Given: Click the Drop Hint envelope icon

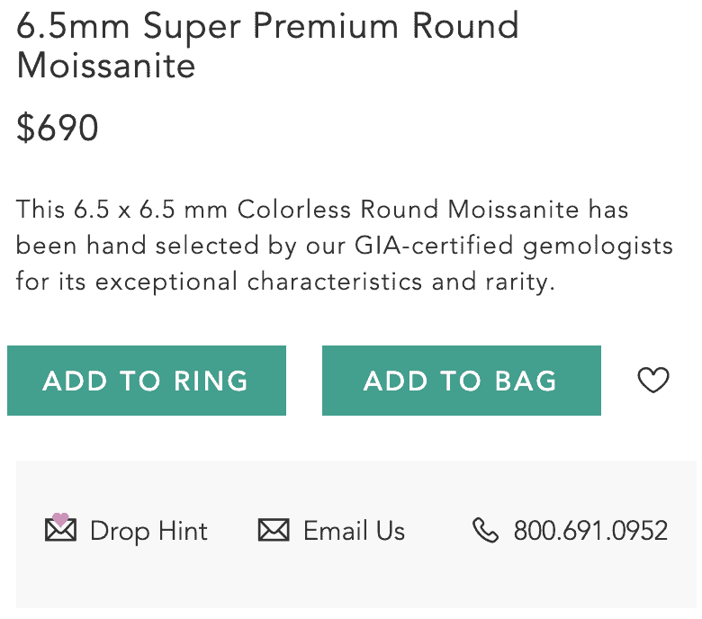Looking at the screenshot, I should (60, 530).
